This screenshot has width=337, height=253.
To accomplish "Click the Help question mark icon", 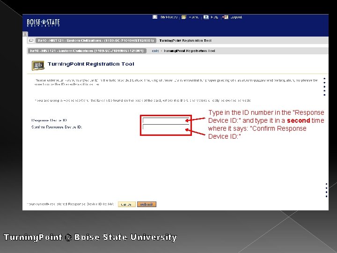I will click(x=206, y=17).
